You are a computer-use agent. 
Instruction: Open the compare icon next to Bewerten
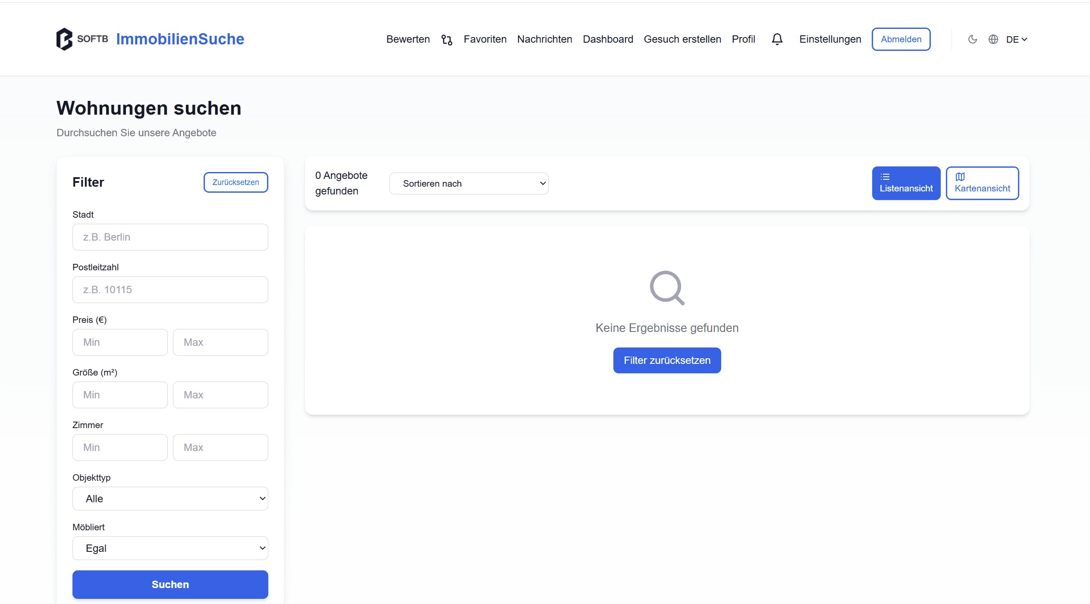[446, 40]
